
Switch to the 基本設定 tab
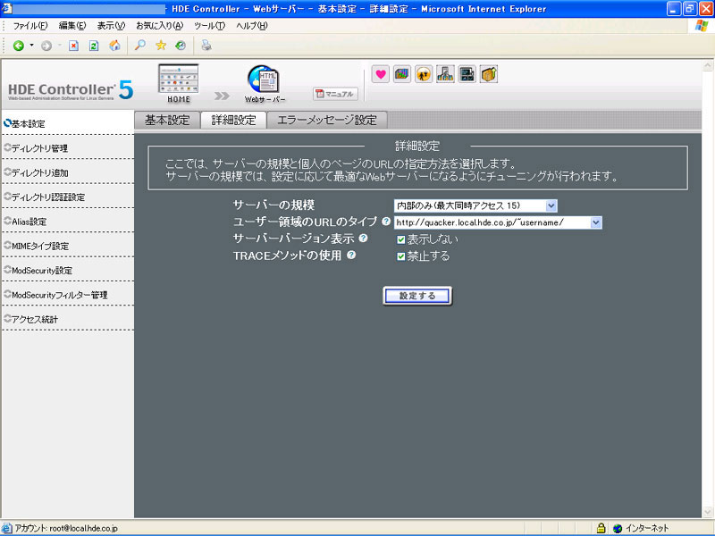(167, 121)
